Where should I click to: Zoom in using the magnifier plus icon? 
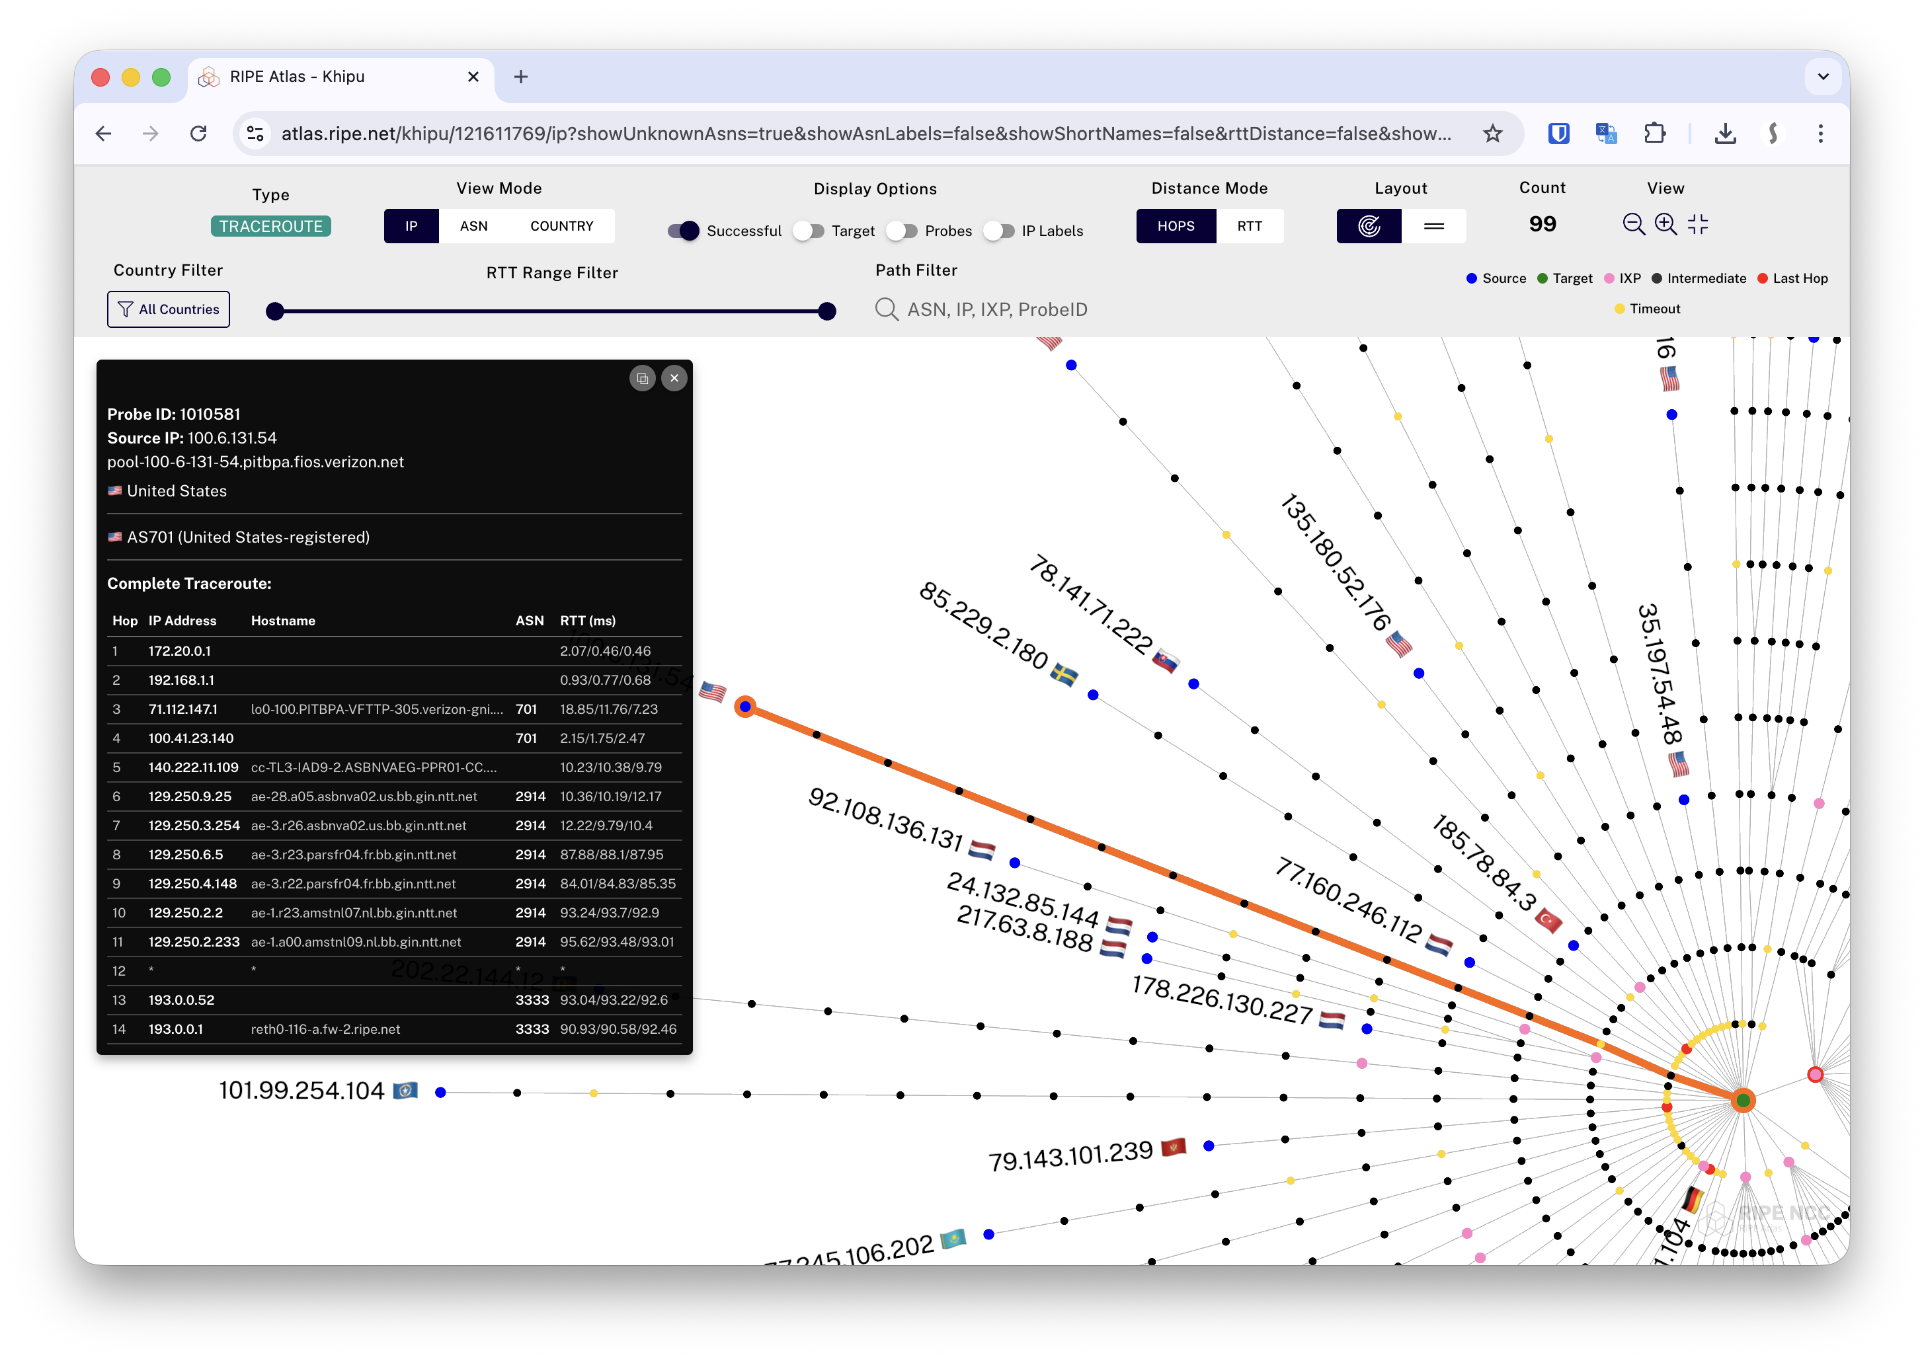point(1666,225)
